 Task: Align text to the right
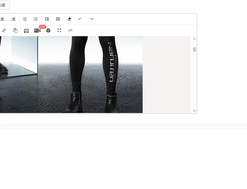click(x=13, y=19)
